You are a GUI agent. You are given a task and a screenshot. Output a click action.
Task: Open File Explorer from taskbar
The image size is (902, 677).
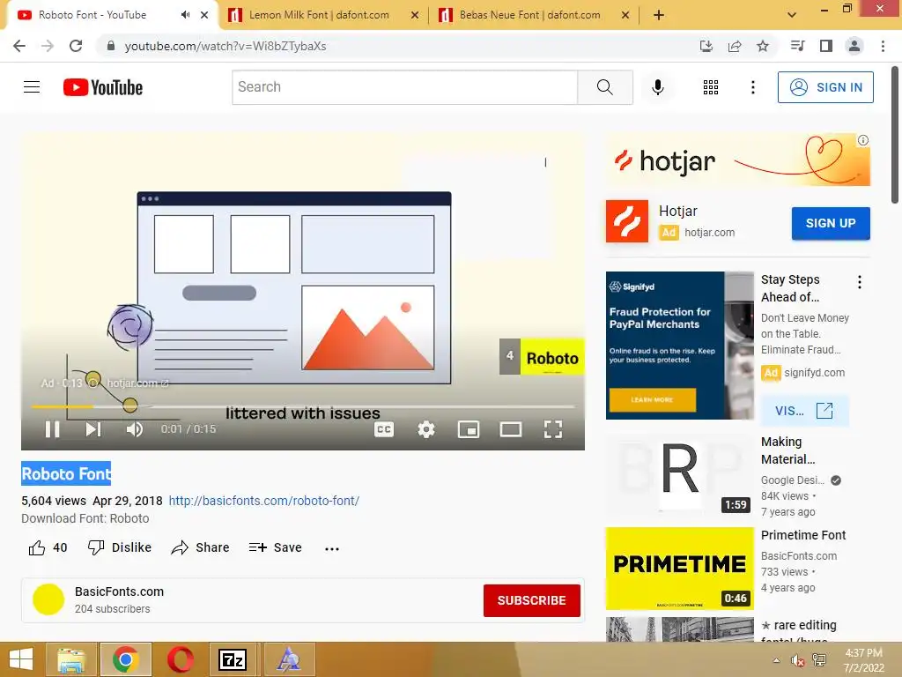tap(72, 659)
